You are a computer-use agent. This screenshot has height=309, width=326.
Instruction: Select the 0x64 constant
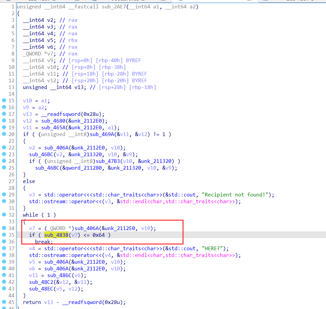tap(99, 235)
